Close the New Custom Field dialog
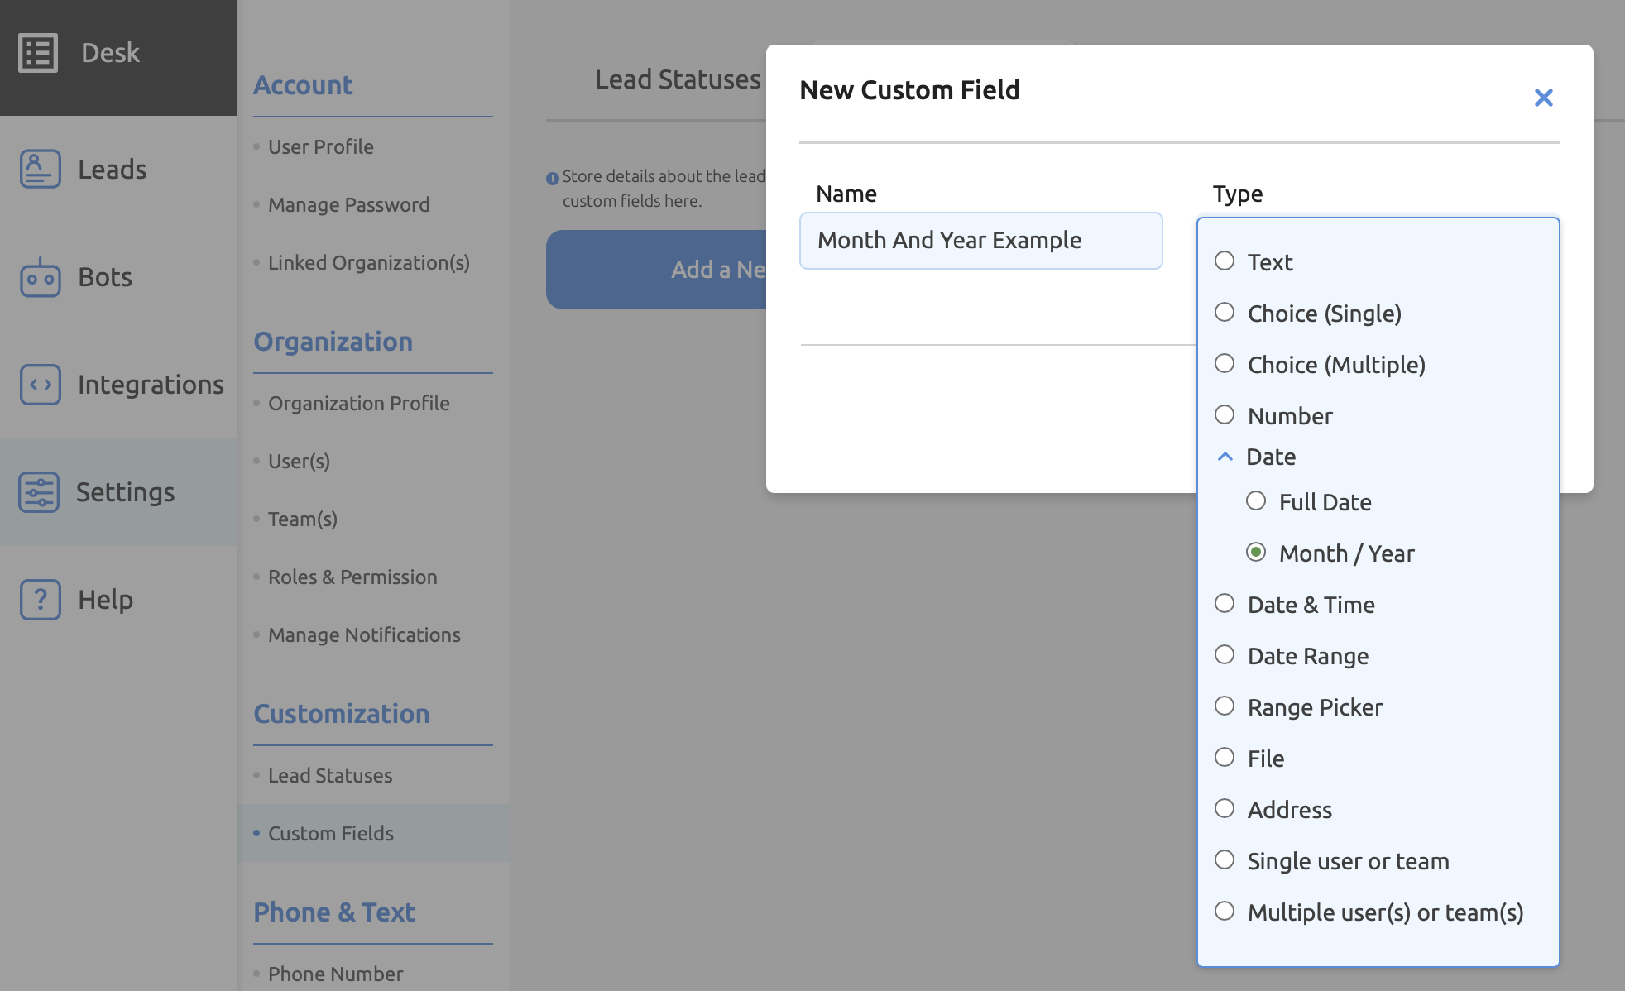Image resolution: width=1625 pixels, height=991 pixels. (1544, 97)
